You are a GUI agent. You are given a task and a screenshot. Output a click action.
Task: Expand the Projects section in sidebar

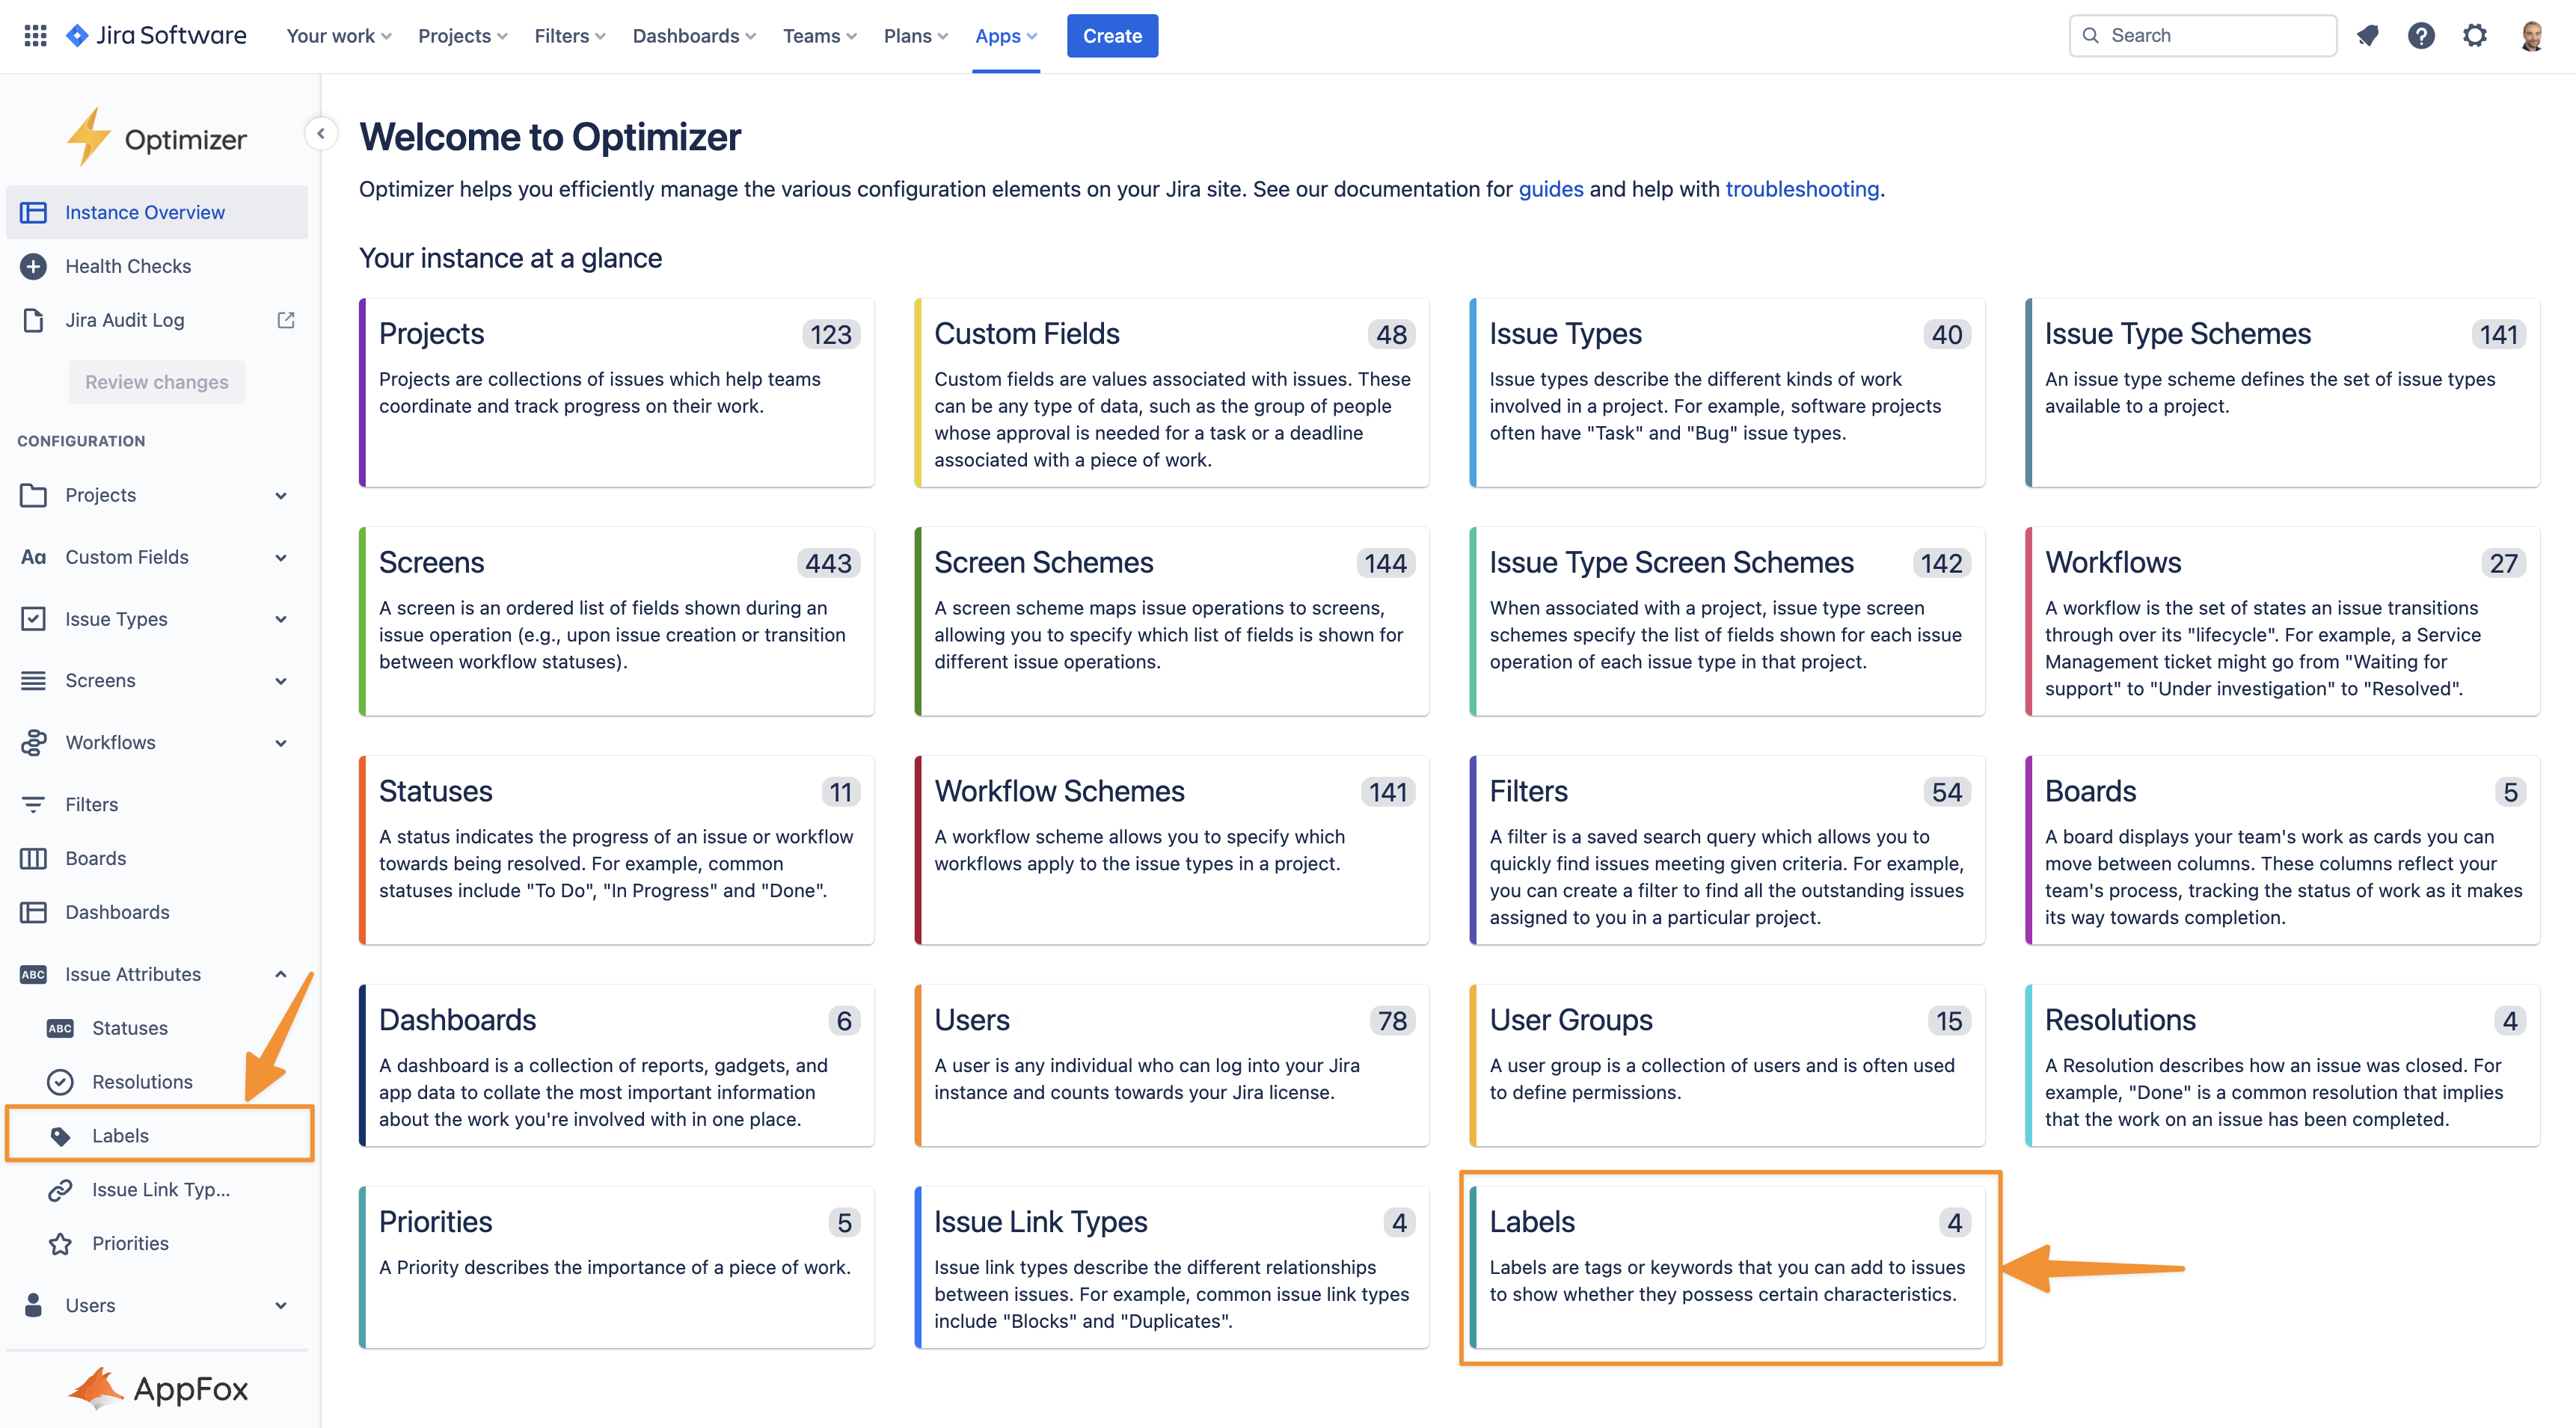(281, 496)
